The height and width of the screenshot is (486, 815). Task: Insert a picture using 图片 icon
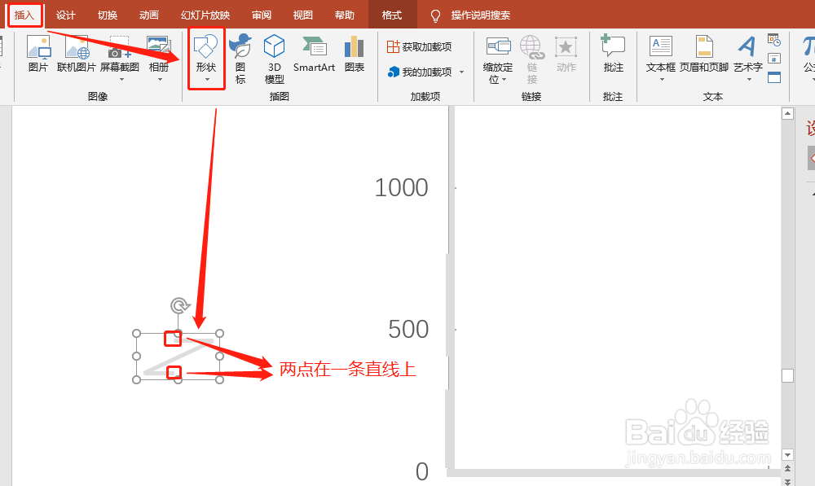37,57
